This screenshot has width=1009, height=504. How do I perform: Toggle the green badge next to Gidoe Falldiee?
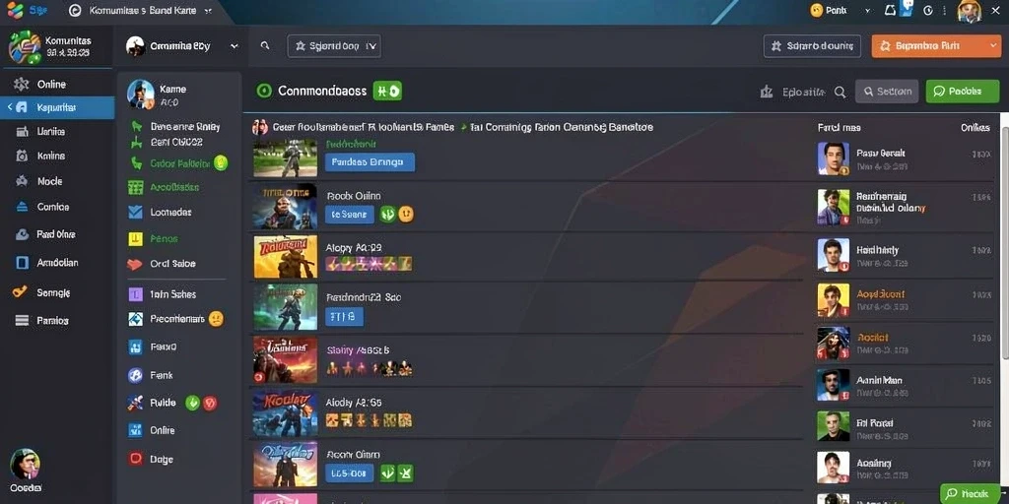coord(221,163)
